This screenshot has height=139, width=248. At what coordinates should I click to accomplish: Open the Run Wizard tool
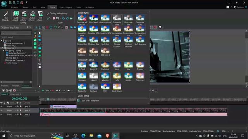tap(6, 16)
